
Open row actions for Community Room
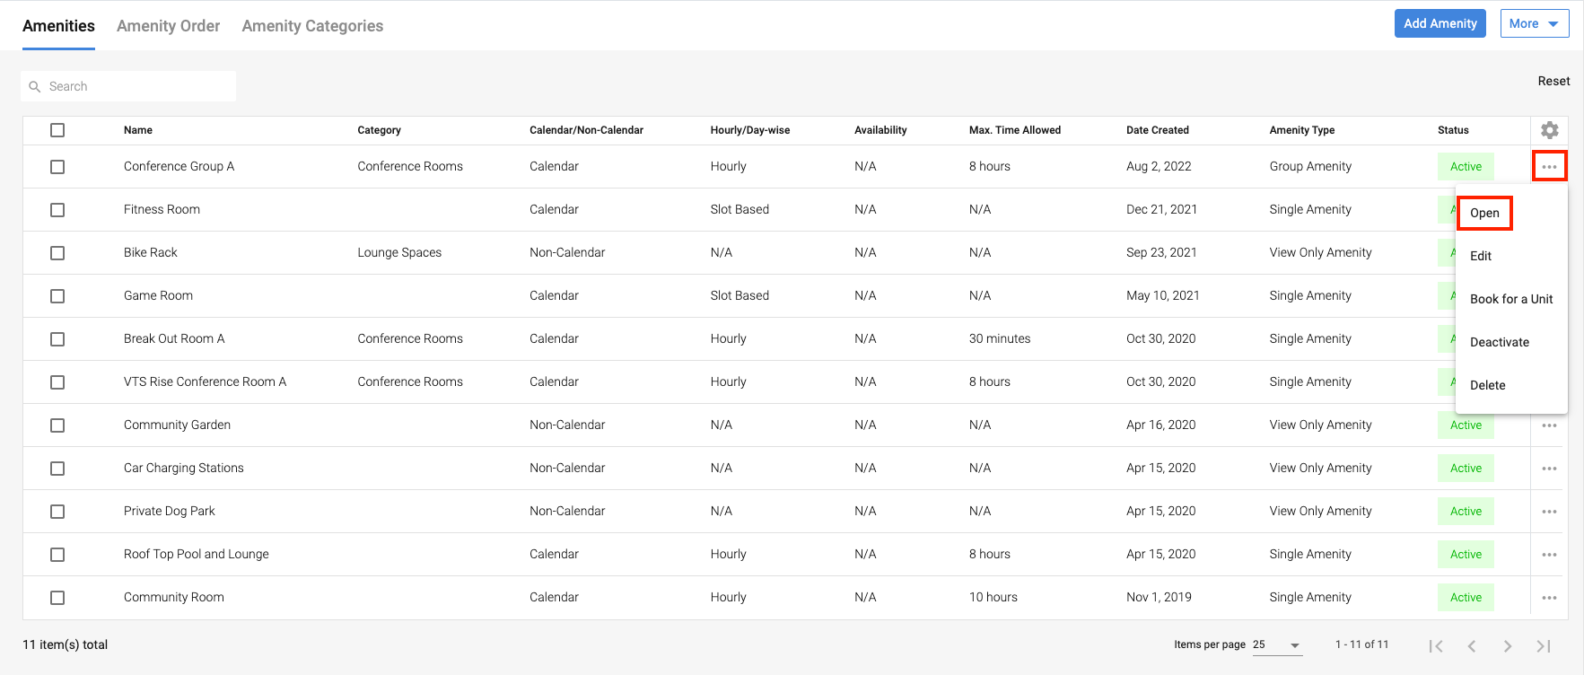pyautogui.click(x=1549, y=598)
